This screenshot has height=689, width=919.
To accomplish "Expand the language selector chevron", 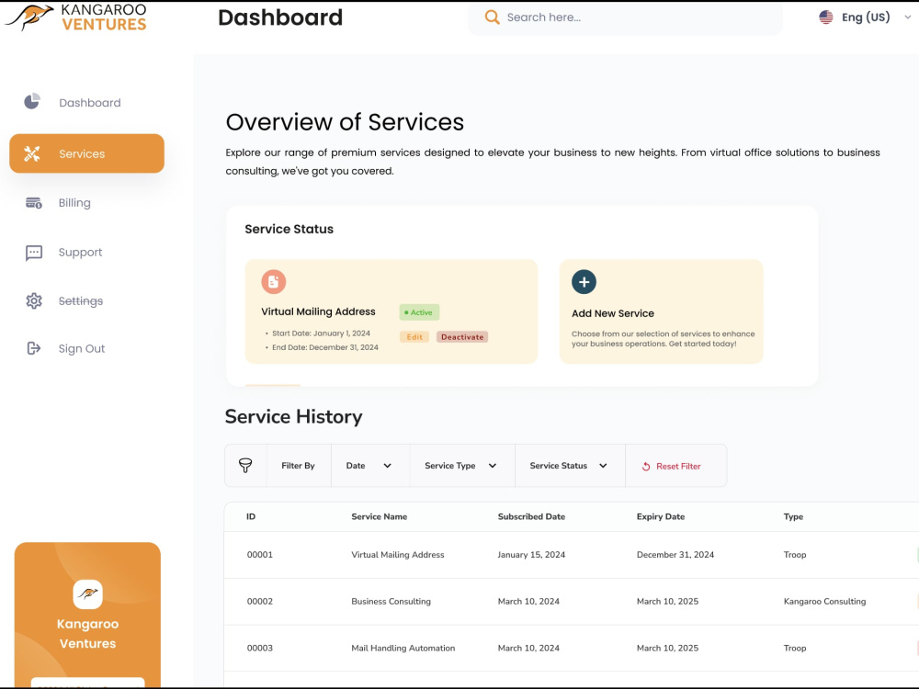I will pos(907,17).
